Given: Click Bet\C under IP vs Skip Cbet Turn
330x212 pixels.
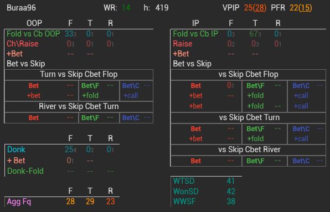Looking at the screenshot, I should (x=301, y=129).
